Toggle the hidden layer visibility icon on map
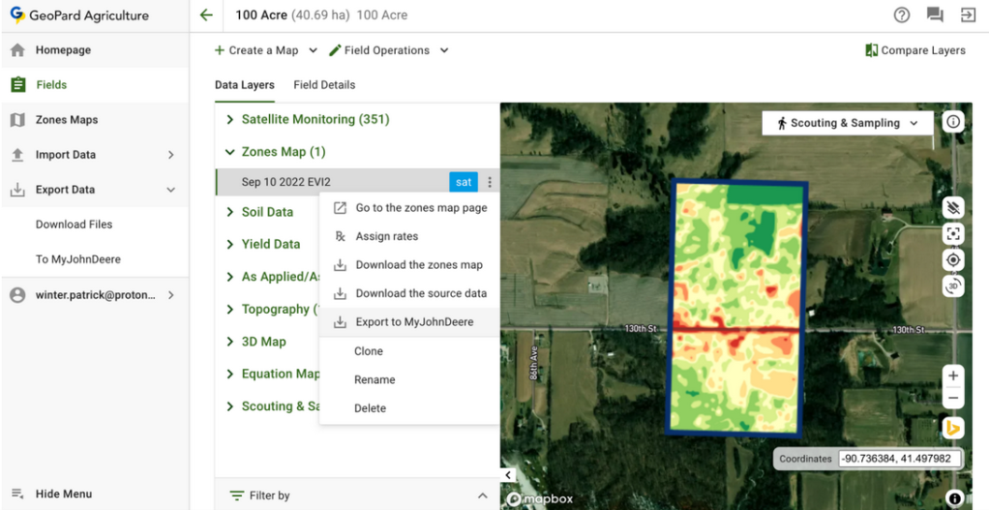The image size is (989, 510). tap(954, 208)
